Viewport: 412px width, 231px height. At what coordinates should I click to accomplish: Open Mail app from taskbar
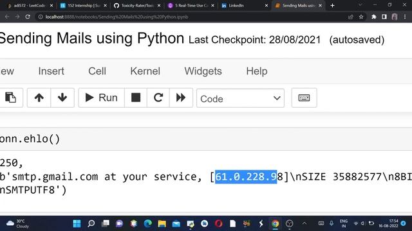[176, 223]
